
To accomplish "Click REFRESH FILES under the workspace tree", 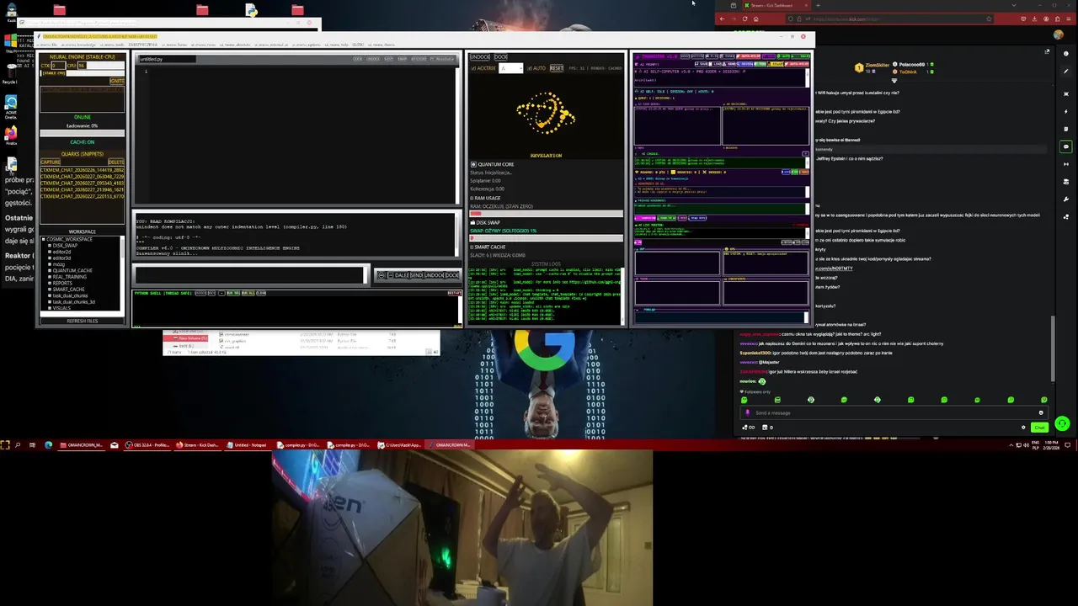I will pos(82,321).
